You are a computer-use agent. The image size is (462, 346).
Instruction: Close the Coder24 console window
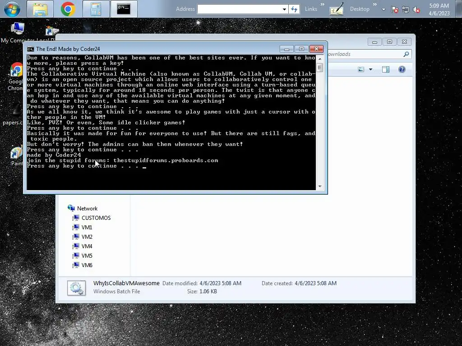pyautogui.click(x=316, y=49)
